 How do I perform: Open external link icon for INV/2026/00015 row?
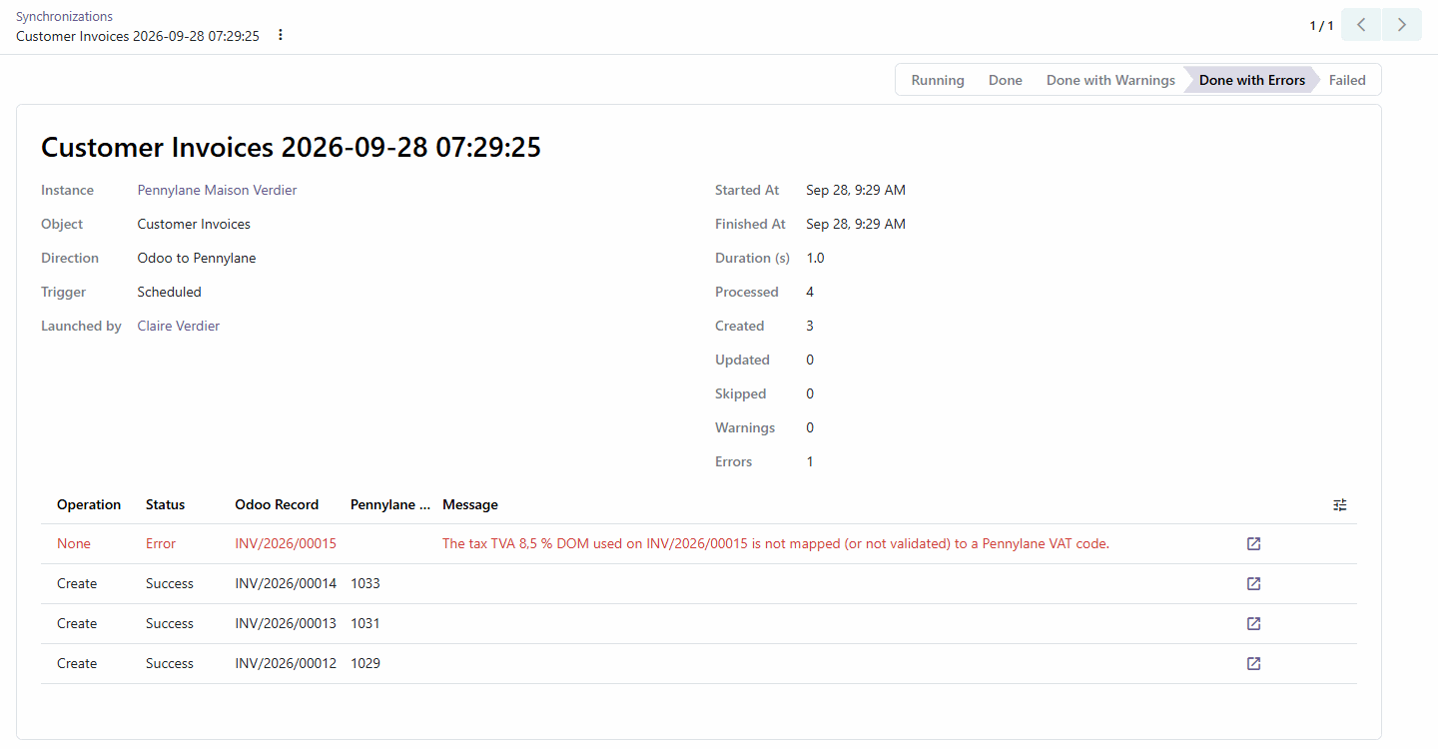pyautogui.click(x=1254, y=544)
